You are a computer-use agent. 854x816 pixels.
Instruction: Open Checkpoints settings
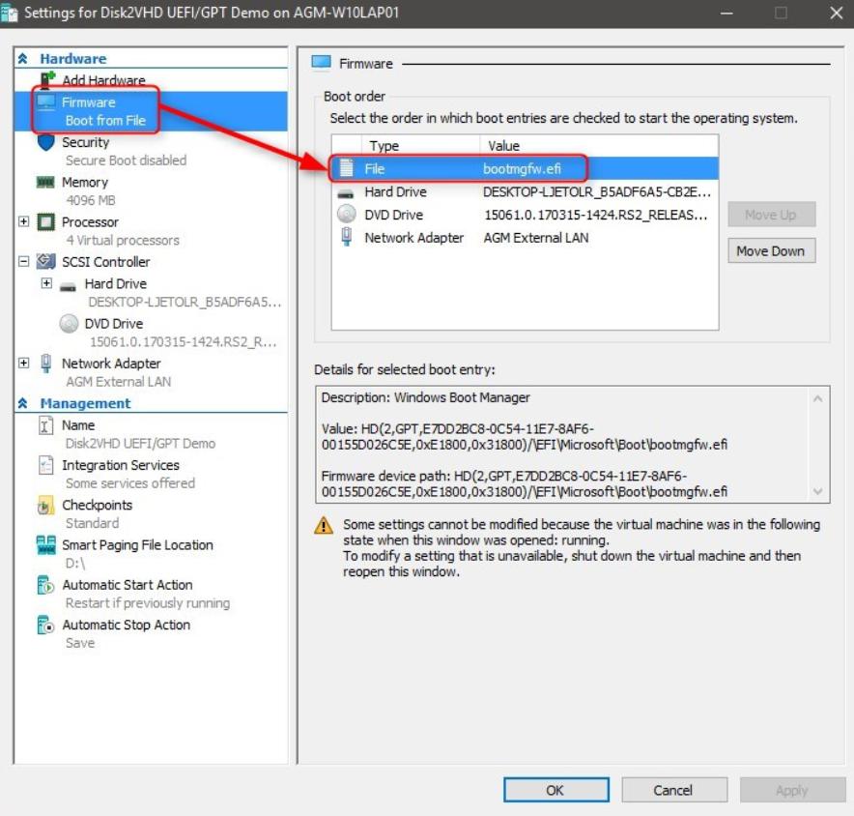click(97, 506)
